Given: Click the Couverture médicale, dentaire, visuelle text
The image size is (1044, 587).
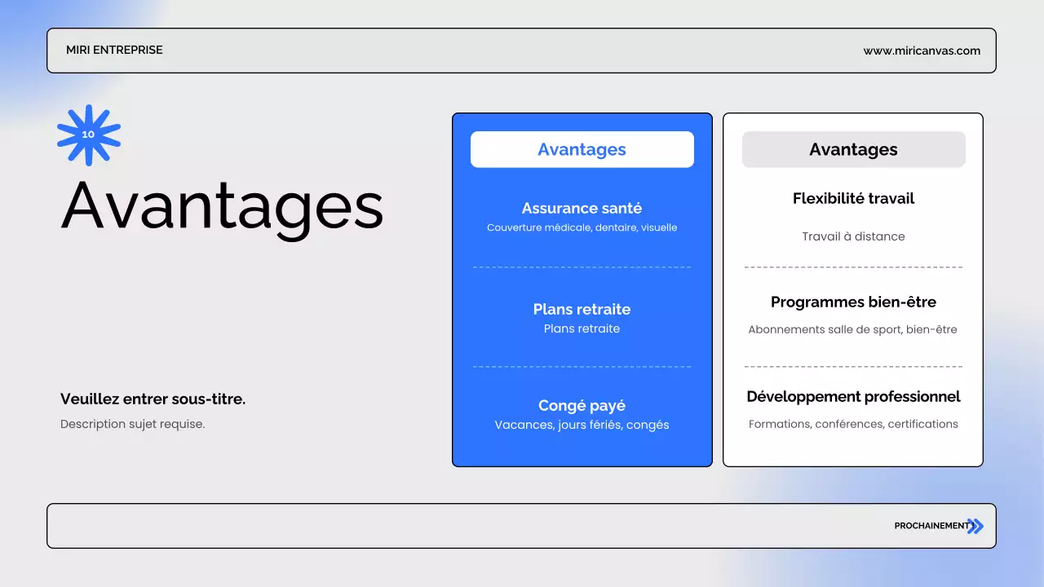Looking at the screenshot, I should (582, 228).
